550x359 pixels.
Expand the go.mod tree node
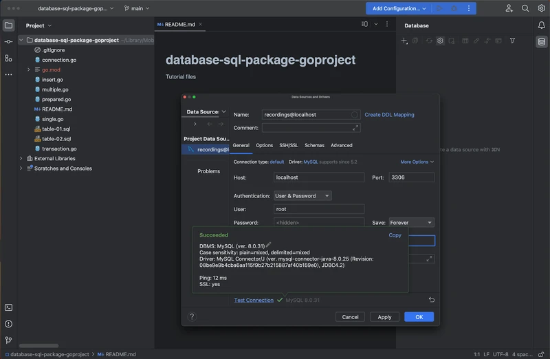(x=29, y=69)
